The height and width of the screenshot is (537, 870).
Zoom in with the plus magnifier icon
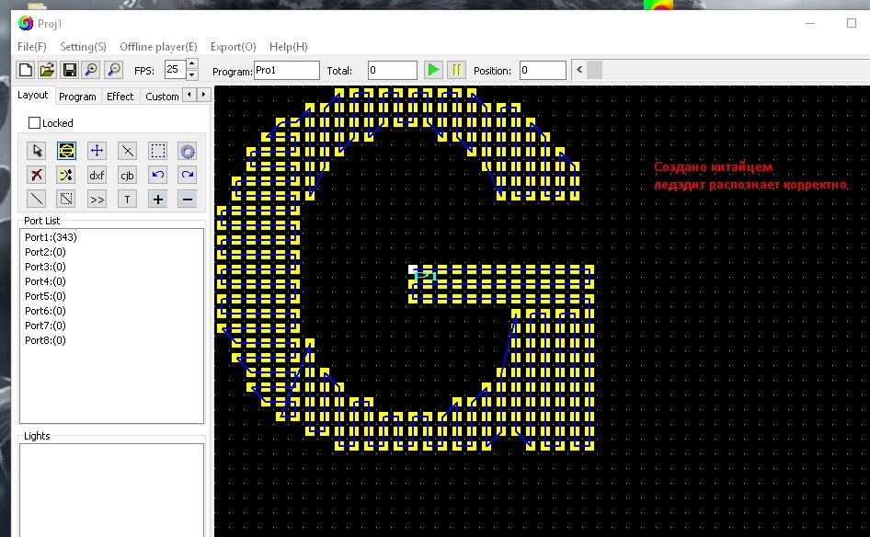pos(92,70)
